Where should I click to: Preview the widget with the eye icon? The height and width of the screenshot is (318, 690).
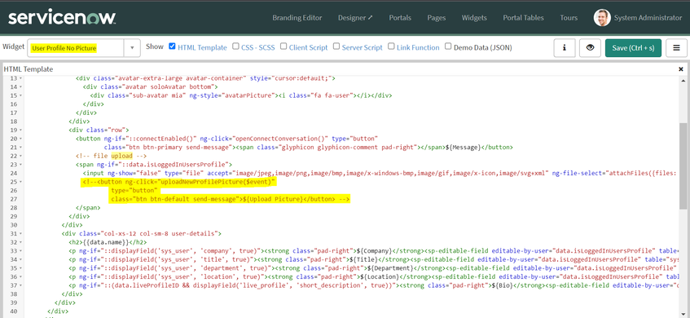(x=590, y=48)
